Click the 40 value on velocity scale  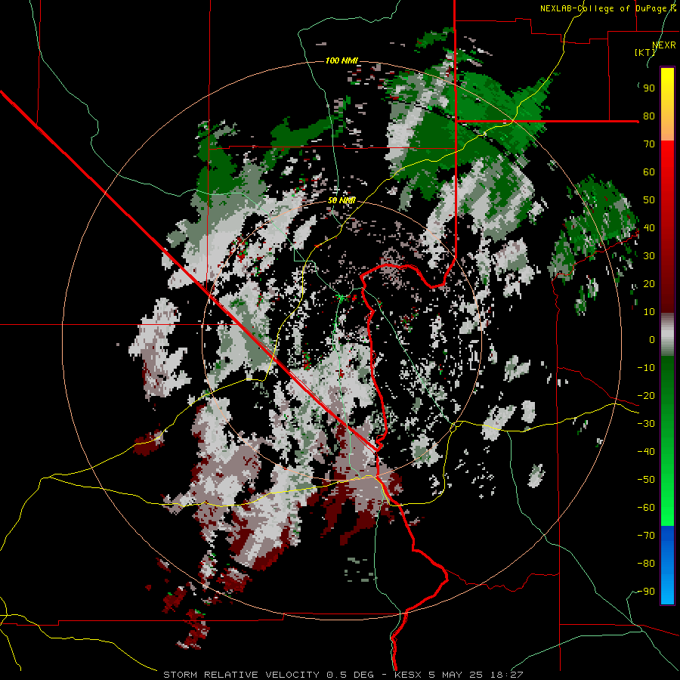[649, 228]
